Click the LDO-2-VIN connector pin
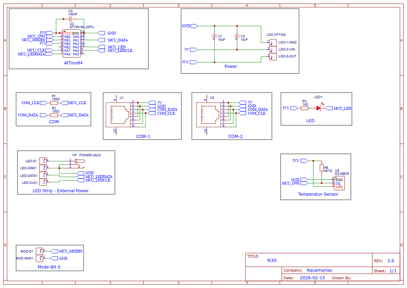 point(273,49)
